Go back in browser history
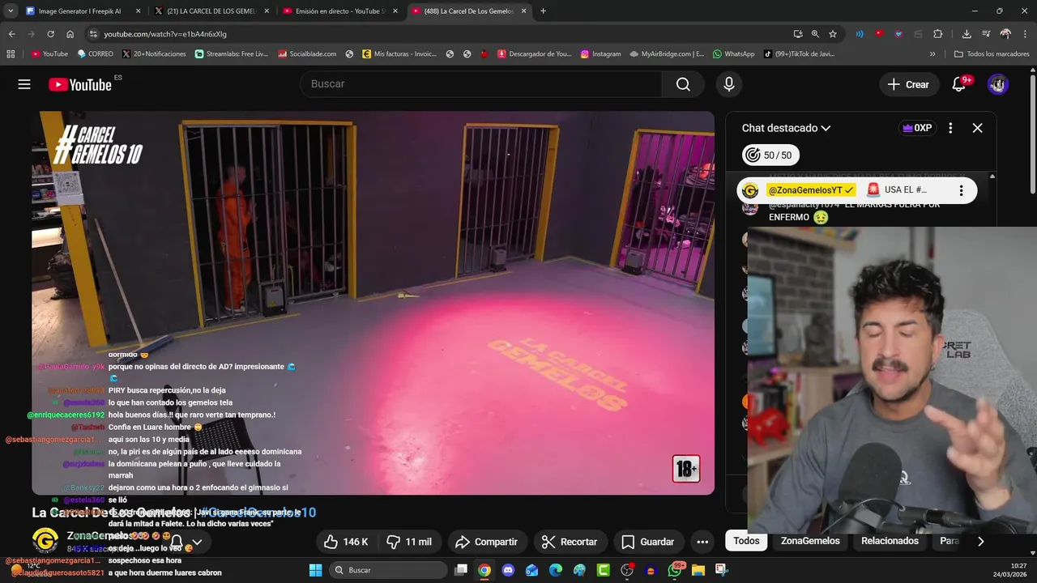Screen dimensions: 1037x583 tap(11, 34)
